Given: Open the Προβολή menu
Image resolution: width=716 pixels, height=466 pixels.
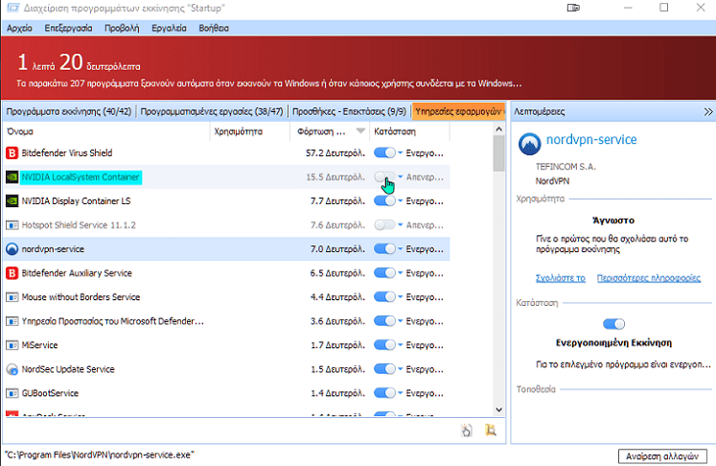Looking at the screenshot, I should [122, 29].
